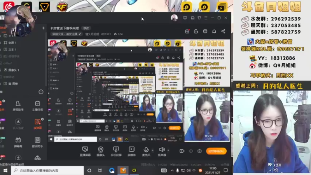Open 歌词助手 tool
This screenshot has height=175, width=311.
coord(37,142)
